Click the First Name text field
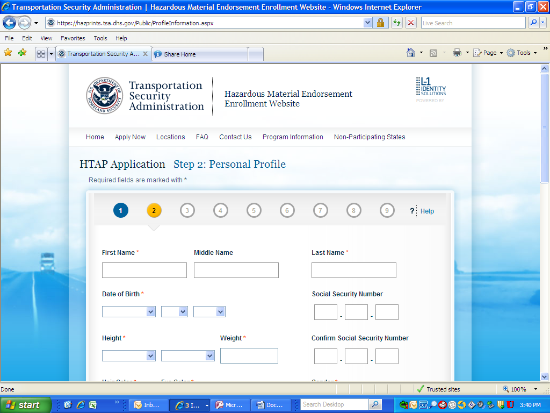 144,270
